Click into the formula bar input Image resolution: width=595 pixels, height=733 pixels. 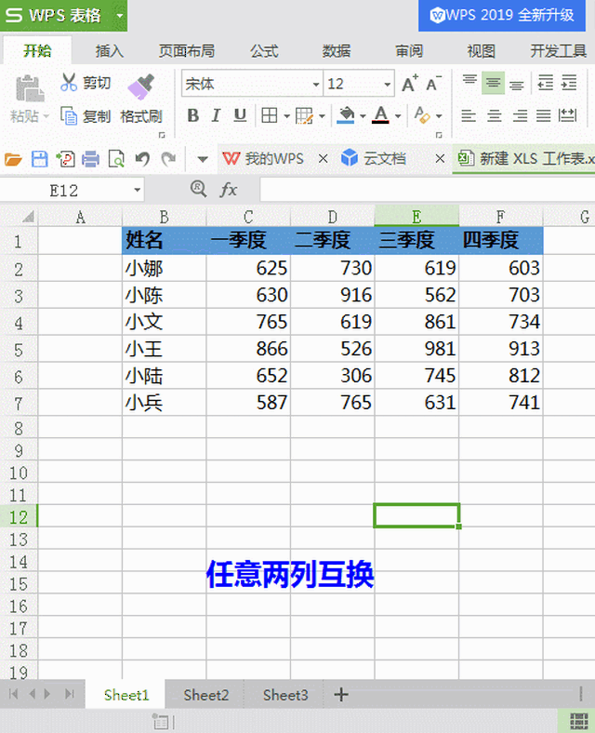click(427, 190)
